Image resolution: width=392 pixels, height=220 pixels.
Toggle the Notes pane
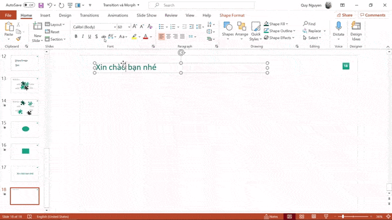pos(271,217)
